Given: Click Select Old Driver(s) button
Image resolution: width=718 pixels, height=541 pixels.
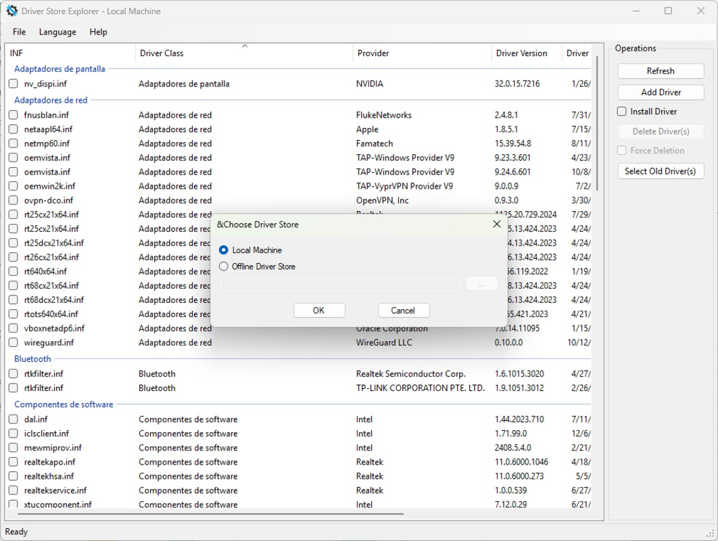Looking at the screenshot, I should click(x=661, y=171).
